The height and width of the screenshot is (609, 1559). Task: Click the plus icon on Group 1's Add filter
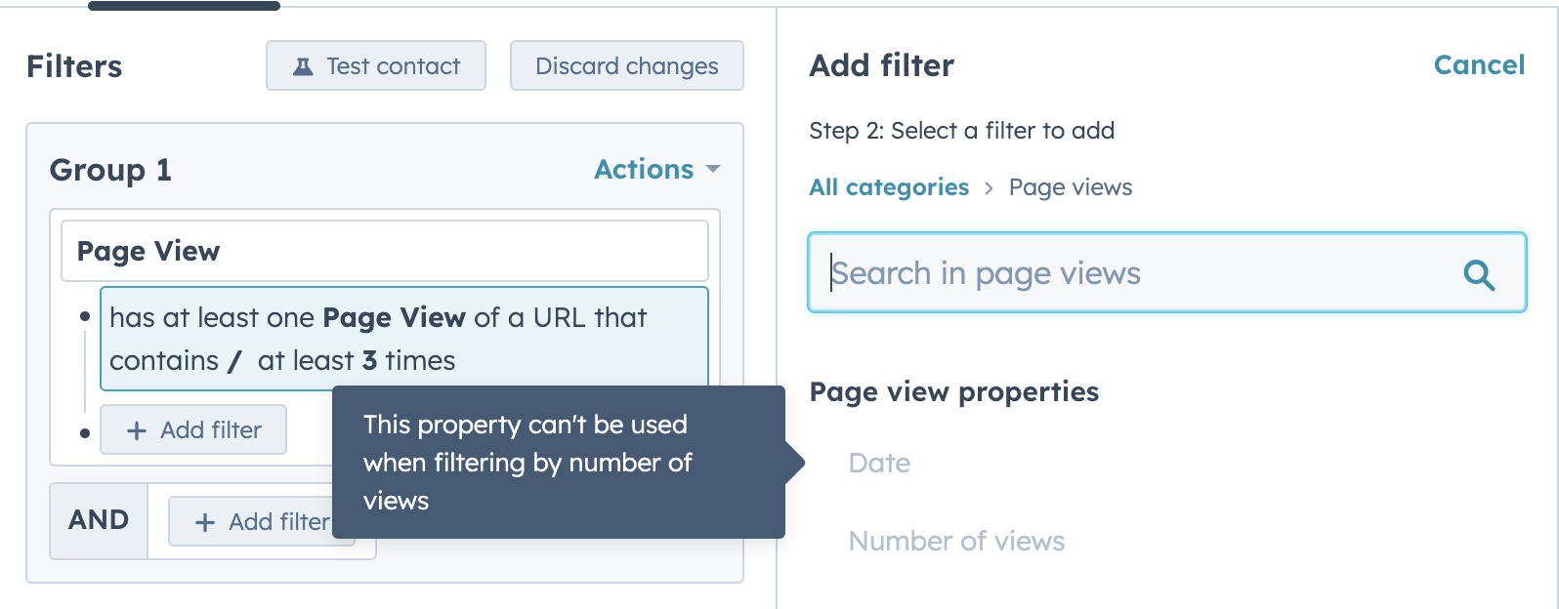[136, 429]
